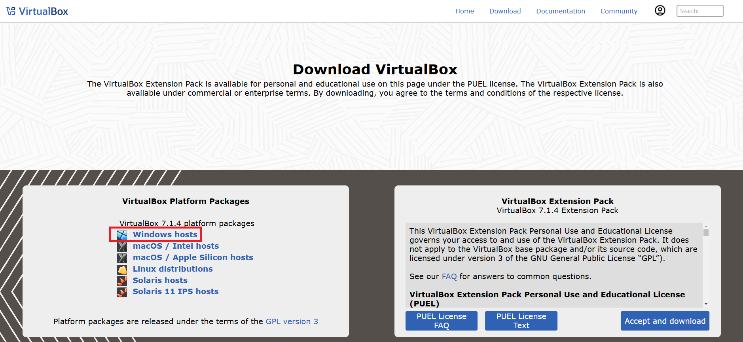Open the FAQ link in license text
The height and width of the screenshot is (342, 743).
click(x=449, y=276)
